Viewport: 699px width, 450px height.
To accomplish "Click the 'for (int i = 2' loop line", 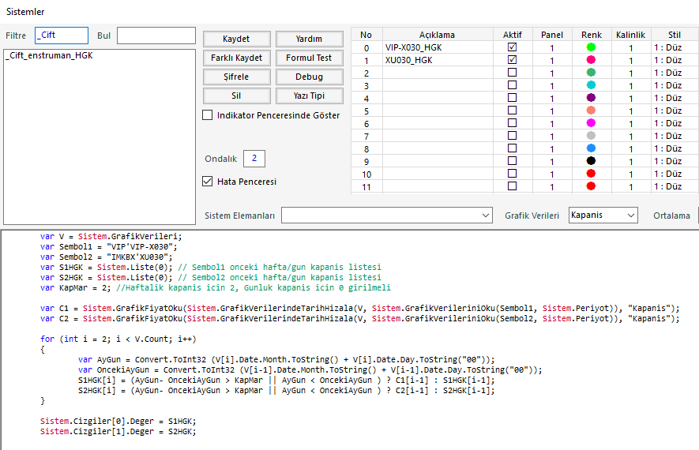I will [x=118, y=339].
